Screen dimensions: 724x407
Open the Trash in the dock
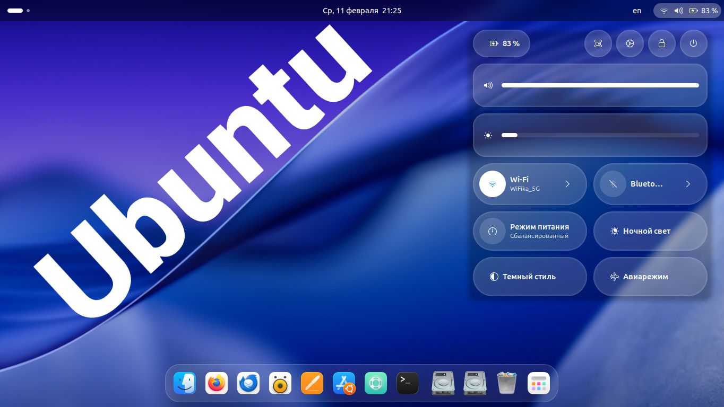[x=507, y=383]
